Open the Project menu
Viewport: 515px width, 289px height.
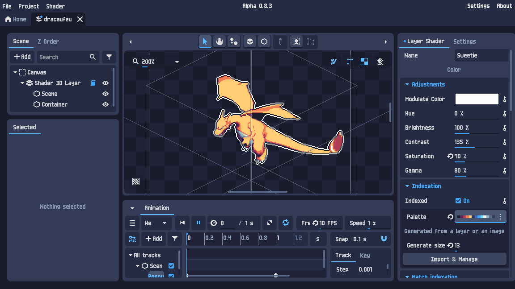(x=29, y=6)
